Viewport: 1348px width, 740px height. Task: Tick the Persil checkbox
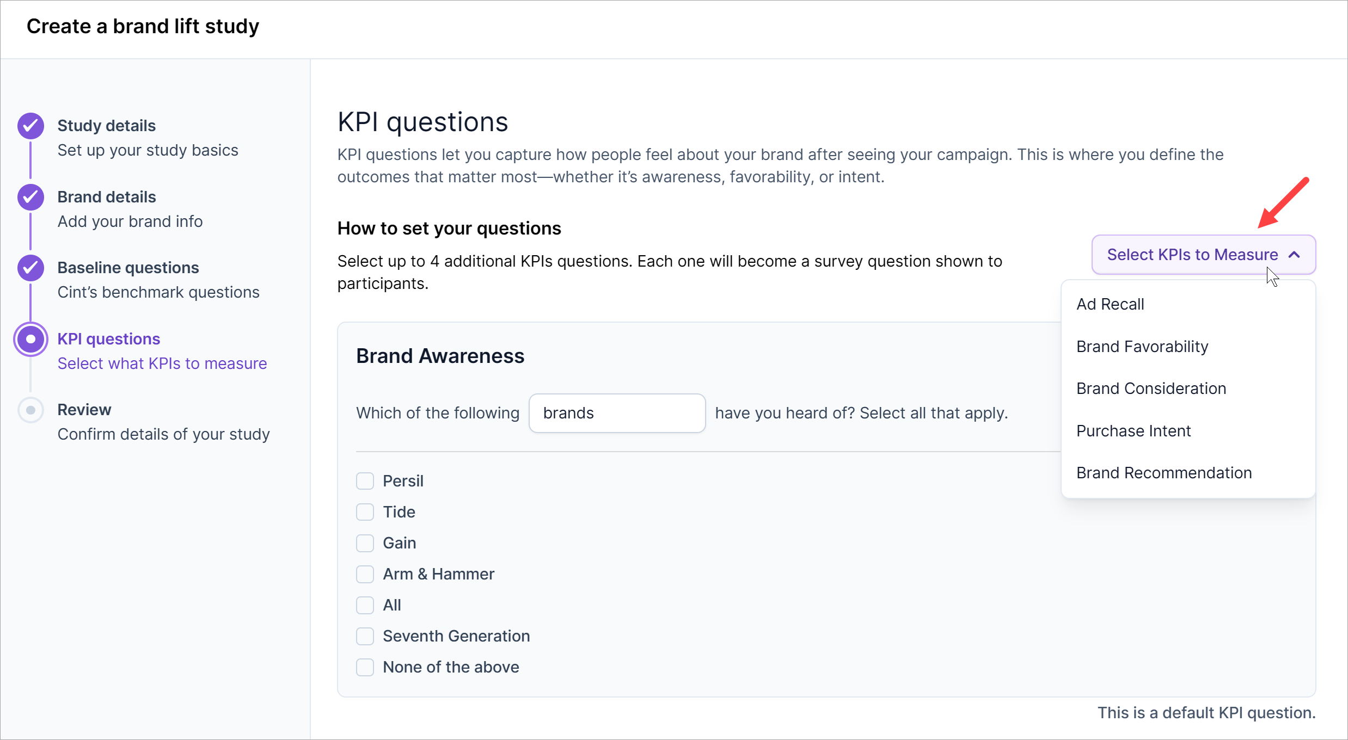coord(365,481)
